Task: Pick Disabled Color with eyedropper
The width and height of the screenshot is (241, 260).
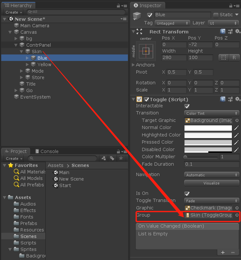Action: [236, 149]
